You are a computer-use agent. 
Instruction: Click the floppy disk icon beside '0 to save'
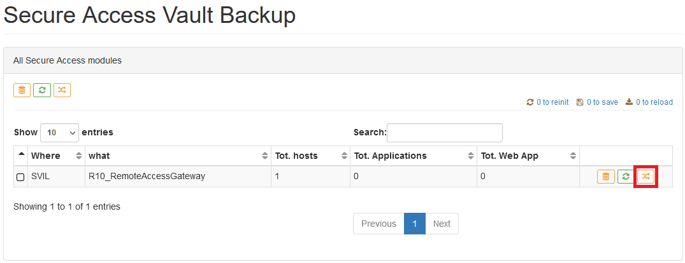(x=580, y=102)
